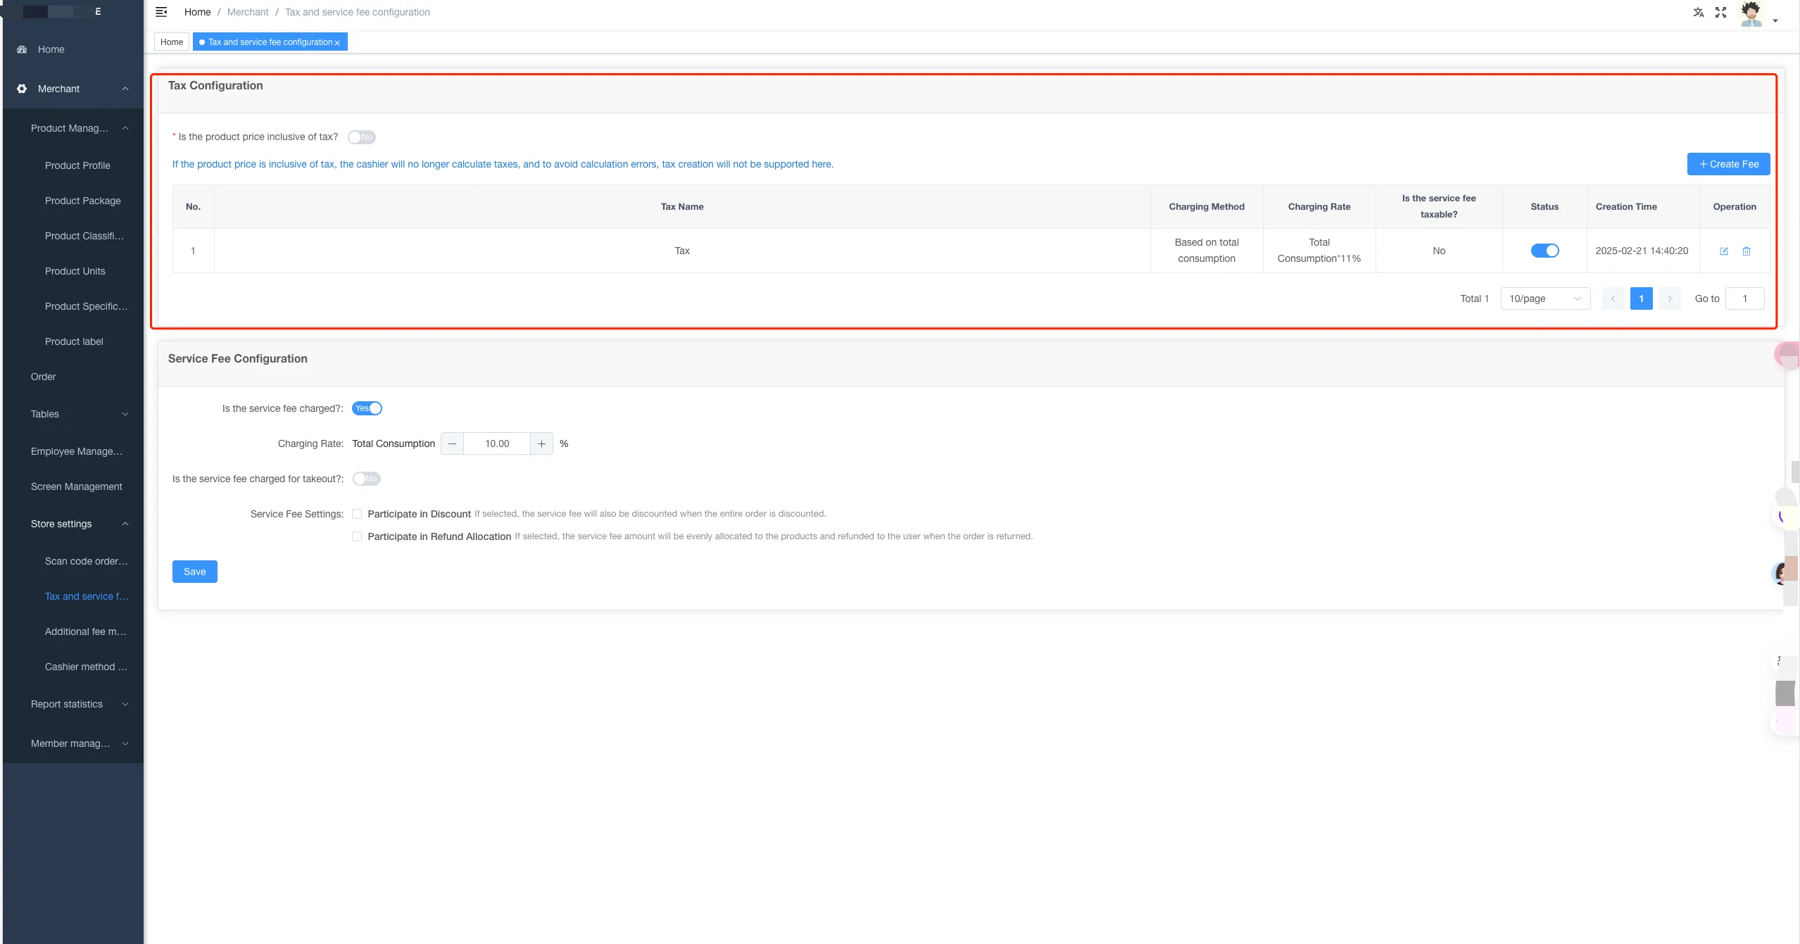Click the Tax Name column header

pyautogui.click(x=682, y=206)
